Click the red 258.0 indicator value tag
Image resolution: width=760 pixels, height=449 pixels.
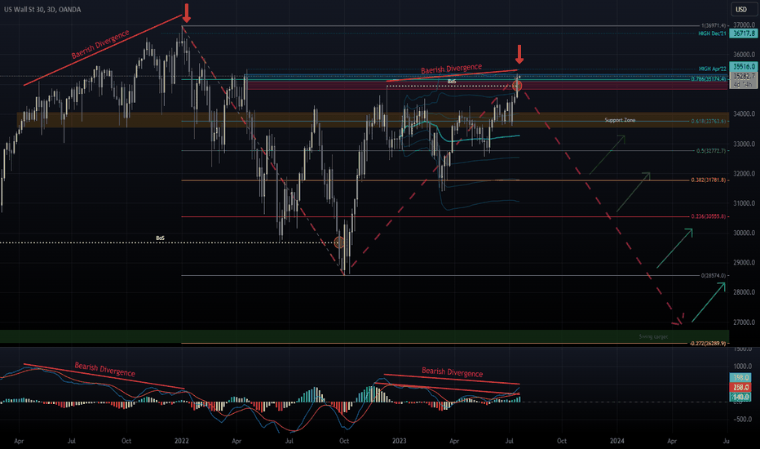pos(740,387)
